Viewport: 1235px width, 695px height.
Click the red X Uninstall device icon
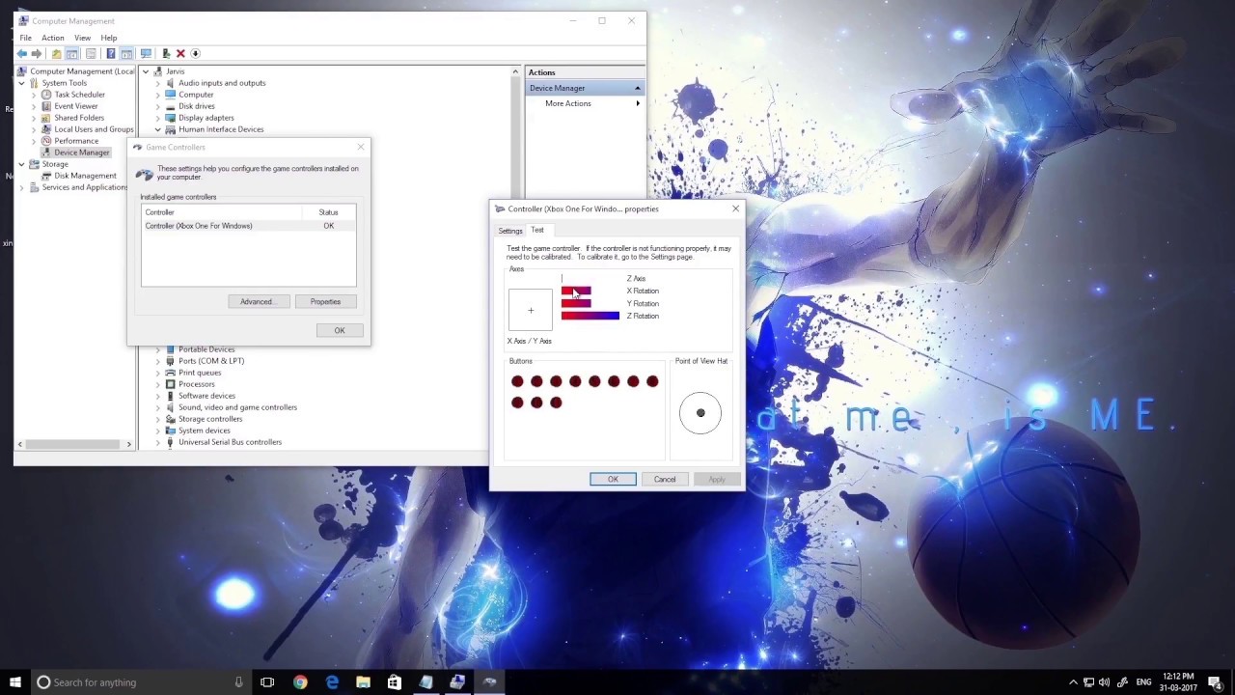(x=180, y=53)
